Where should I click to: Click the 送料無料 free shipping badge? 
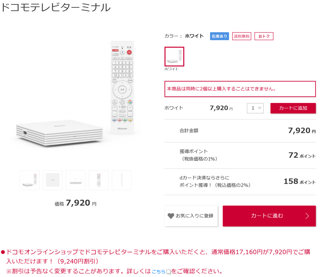(241, 36)
